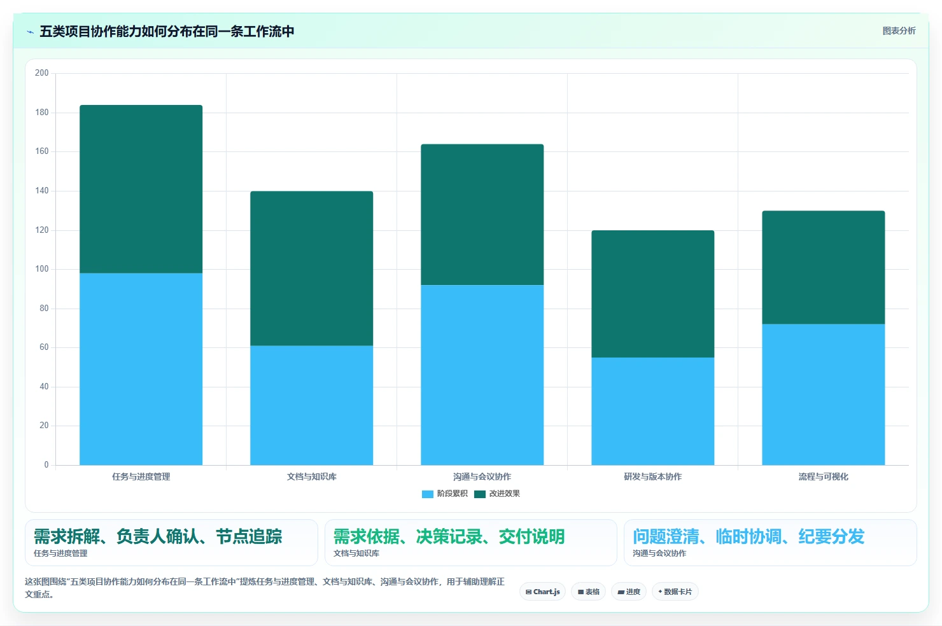The height and width of the screenshot is (626, 942).
Task: Click the dark green bar segment for 流程与可视化
Action: point(823,267)
